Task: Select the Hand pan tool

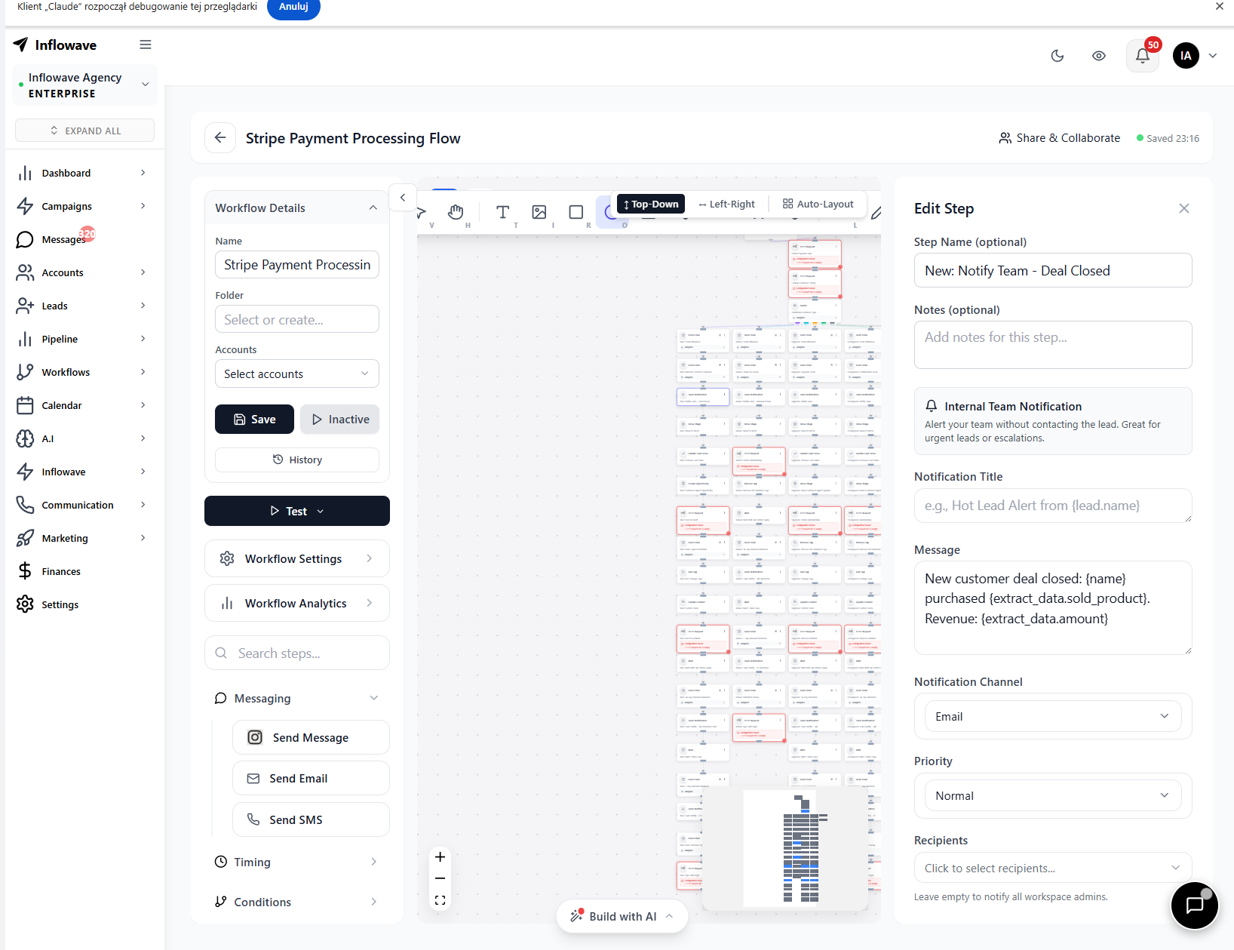Action: pos(455,212)
